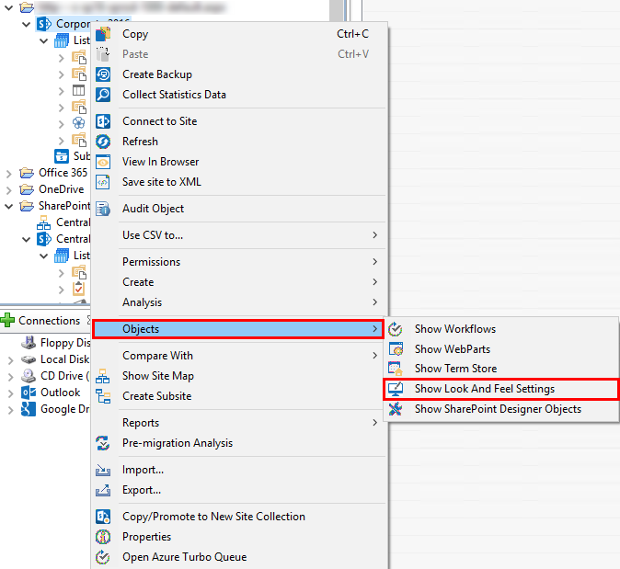Select the OneDrive tree item
Screen dimensions: 620x569
[62, 189]
